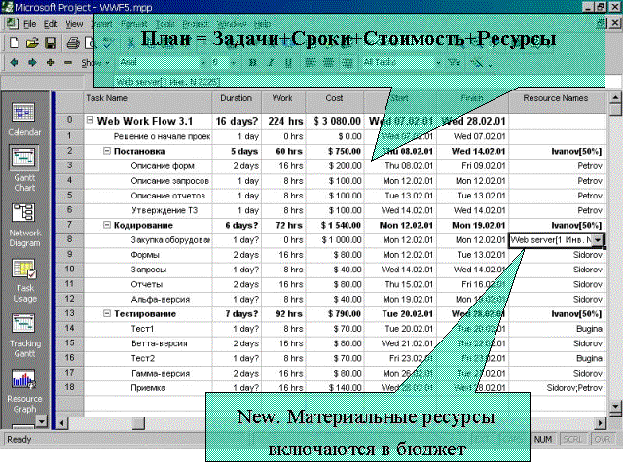Click the Duration column header
The image size is (623, 468).
237,102
